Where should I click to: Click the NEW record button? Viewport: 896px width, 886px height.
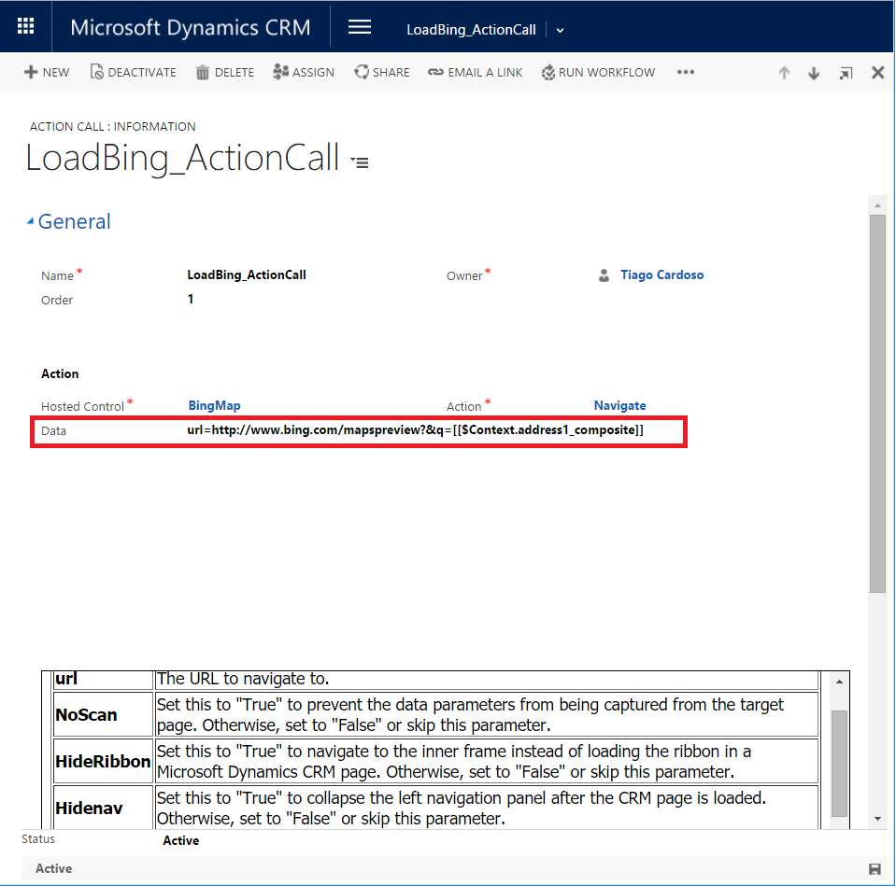click(x=47, y=72)
